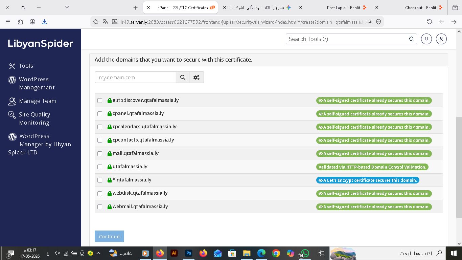Click the Continue button
Screen dimensions: 462x260
(x=109, y=236)
